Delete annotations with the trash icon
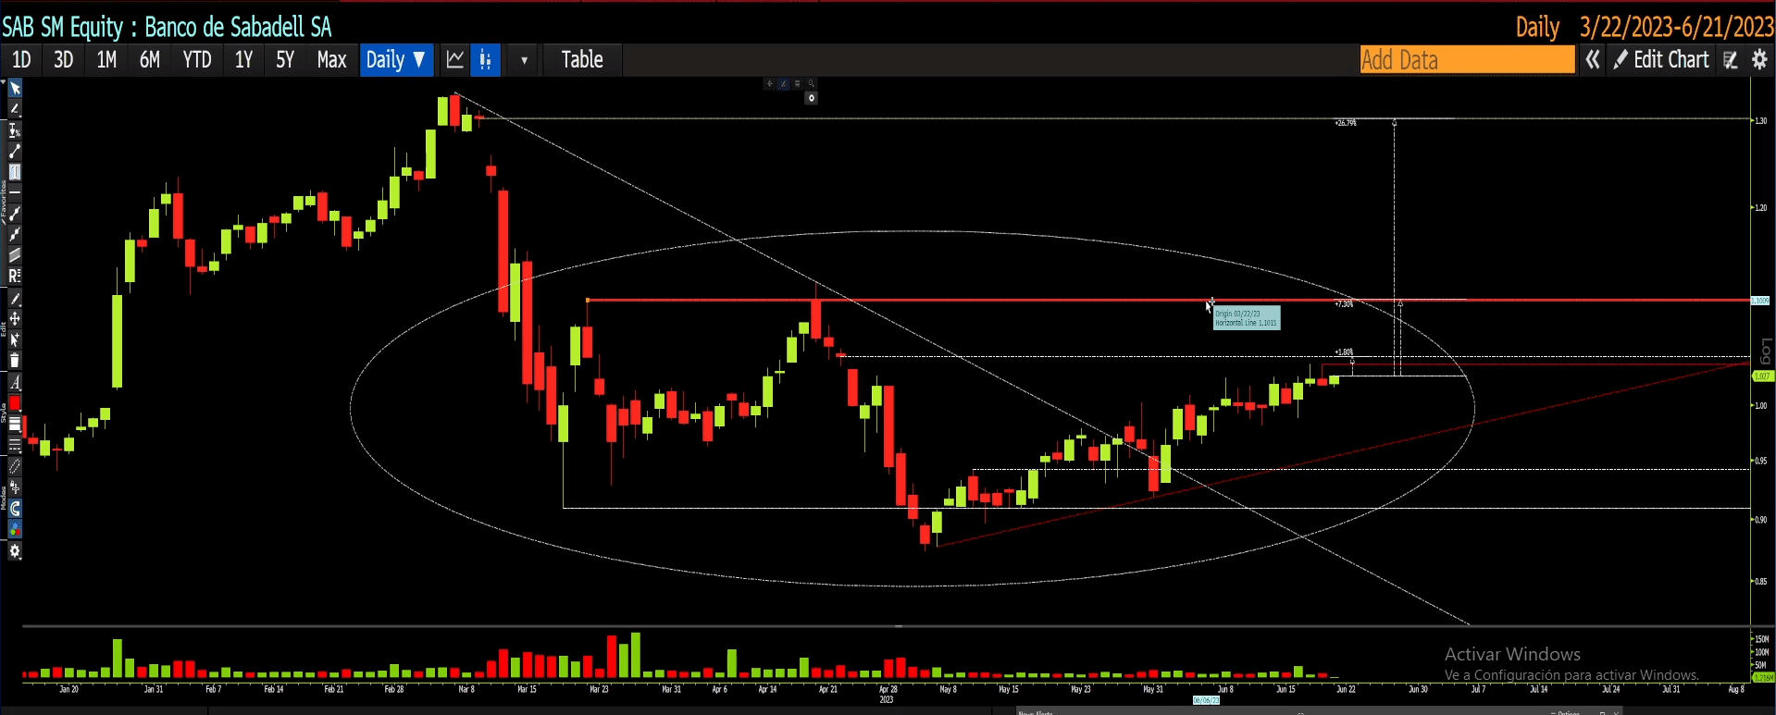Viewport: 1776px width, 715px height. tap(15, 361)
